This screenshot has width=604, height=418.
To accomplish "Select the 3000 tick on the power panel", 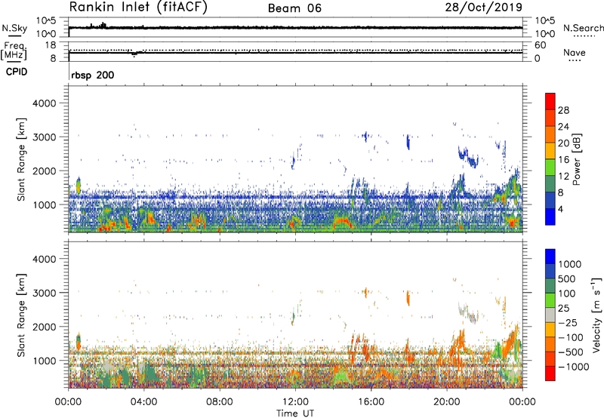I will (x=44, y=137).
